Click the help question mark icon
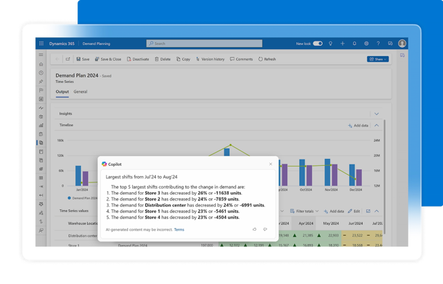This screenshot has height=284, width=443. 378,43
